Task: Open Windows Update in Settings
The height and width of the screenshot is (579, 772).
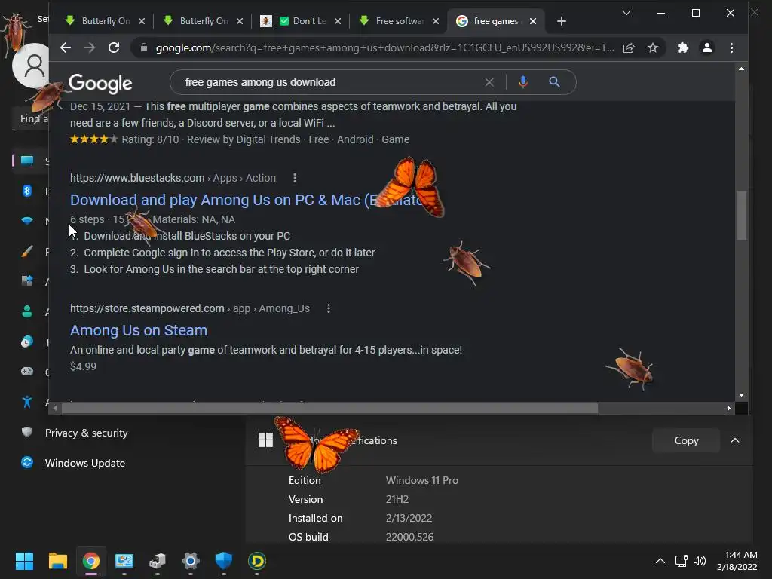Action: (84, 463)
